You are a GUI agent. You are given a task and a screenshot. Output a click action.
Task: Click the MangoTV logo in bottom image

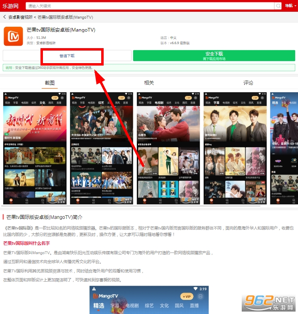click(x=106, y=296)
